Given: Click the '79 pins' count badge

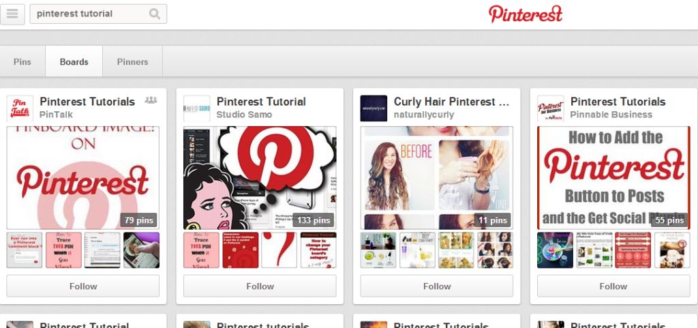Looking at the screenshot, I should click(x=138, y=220).
